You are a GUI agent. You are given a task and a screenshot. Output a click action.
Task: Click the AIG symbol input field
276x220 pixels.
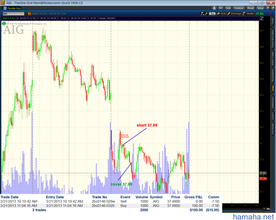click(x=14, y=13)
